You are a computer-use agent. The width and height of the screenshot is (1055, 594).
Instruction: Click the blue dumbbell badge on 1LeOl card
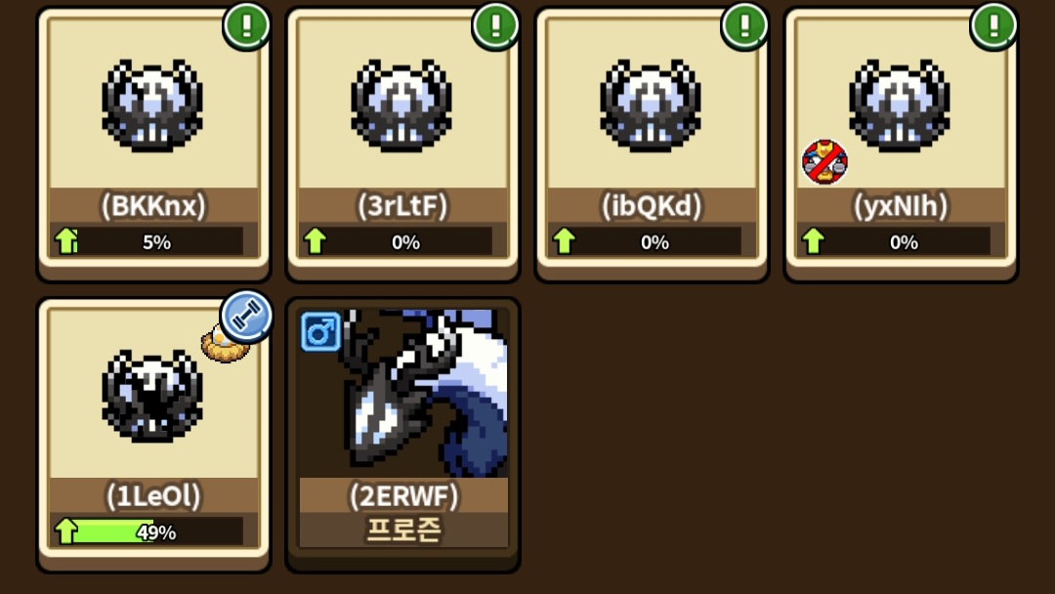246,317
